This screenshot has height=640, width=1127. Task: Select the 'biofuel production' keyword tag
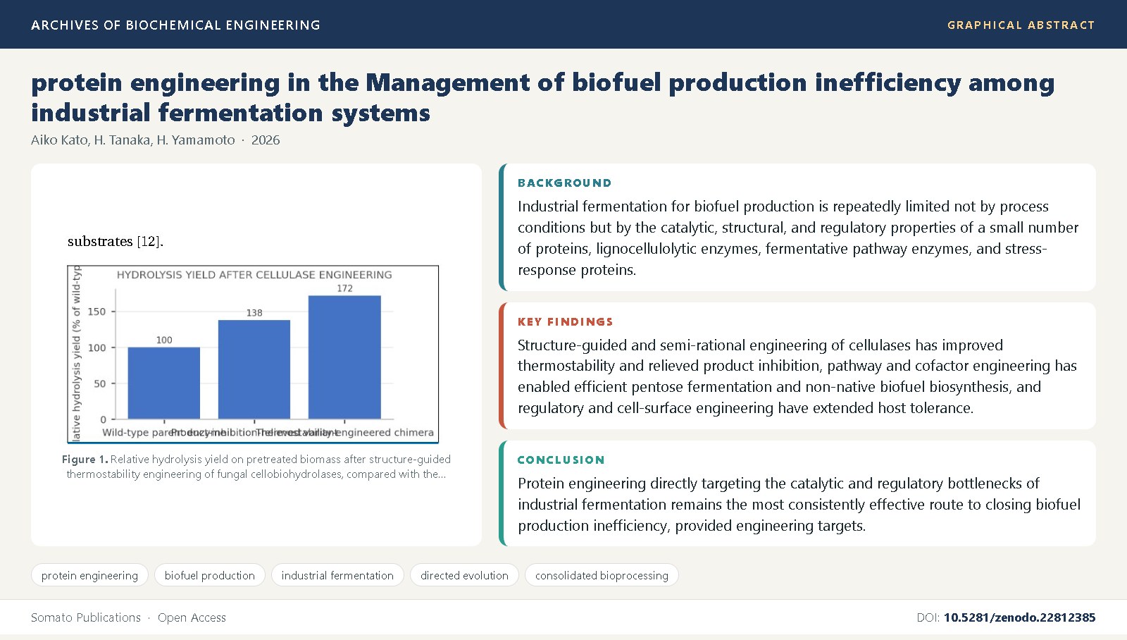(x=210, y=575)
